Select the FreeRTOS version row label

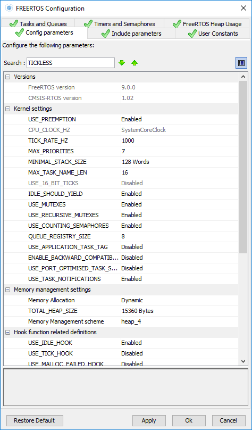pyautogui.click(x=52, y=87)
